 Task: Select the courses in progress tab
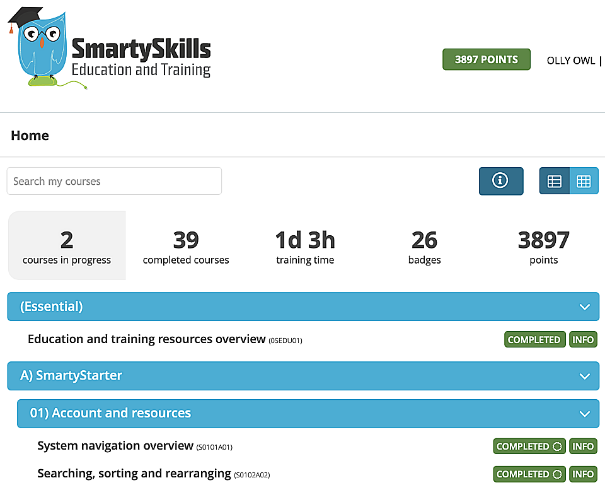[x=67, y=246]
